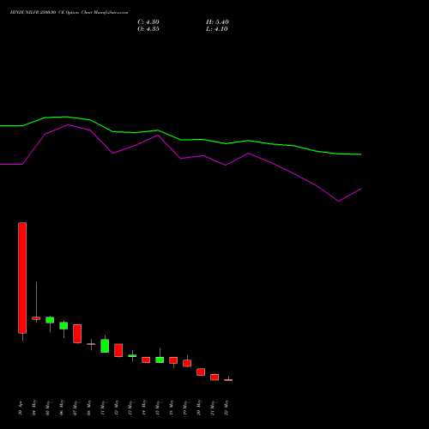Click the HINDUNILVR CE Options chart title
Viewport: 429px width, 429px height.
69,13
